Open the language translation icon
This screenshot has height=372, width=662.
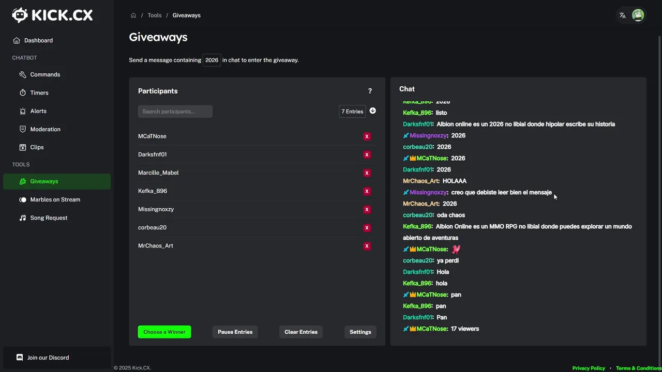pos(622,16)
